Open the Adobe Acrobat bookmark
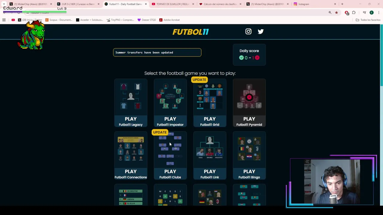383x215 pixels. point(169,20)
